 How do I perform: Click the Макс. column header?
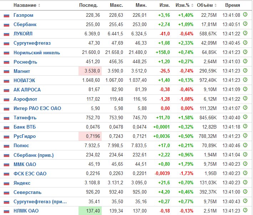pyautogui.click(x=116, y=5)
